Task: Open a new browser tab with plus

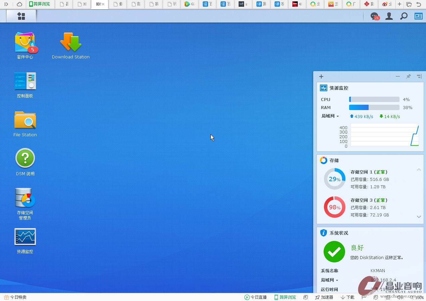Action: pyautogui.click(x=399, y=4)
